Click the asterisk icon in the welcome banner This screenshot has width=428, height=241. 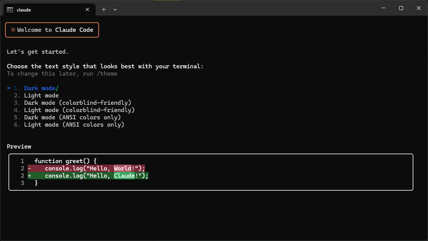13,30
